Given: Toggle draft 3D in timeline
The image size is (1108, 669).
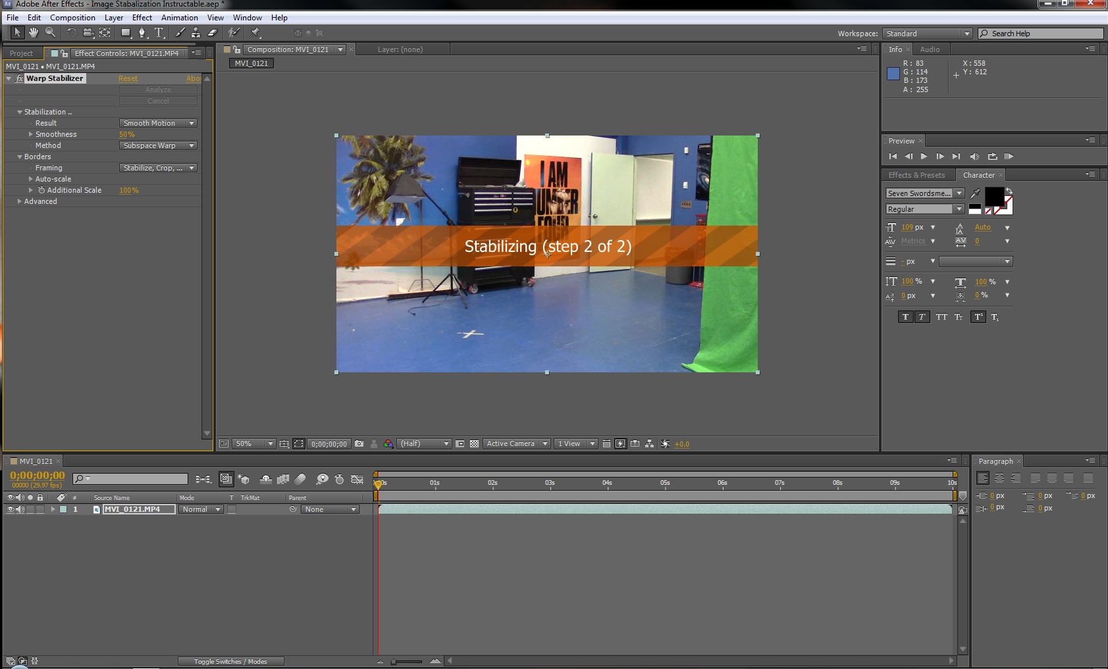Looking at the screenshot, I should (244, 479).
